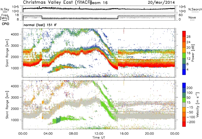Click the frequency step at 15:00 in frequency panel
The image size is (202, 139).
coord(118,17)
